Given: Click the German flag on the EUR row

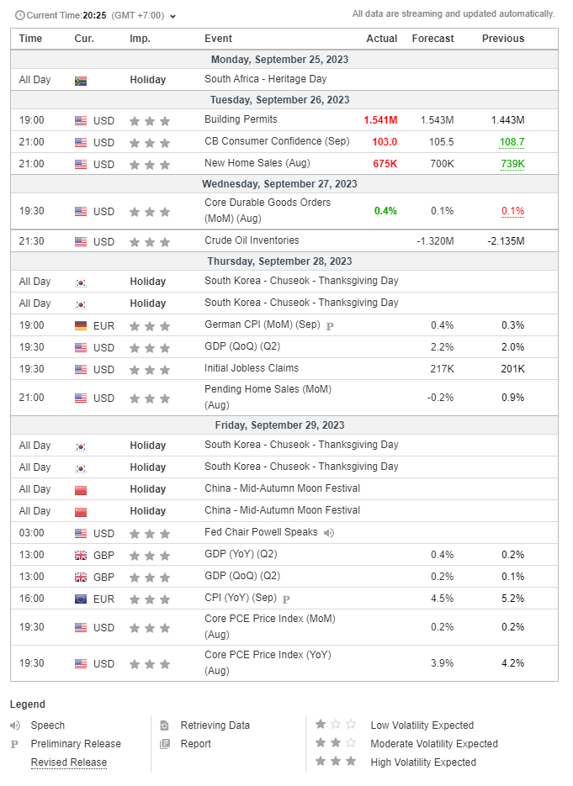Looking at the screenshot, I should [80, 326].
